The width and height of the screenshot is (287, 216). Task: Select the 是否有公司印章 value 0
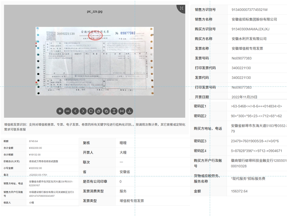(x=121, y=182)
